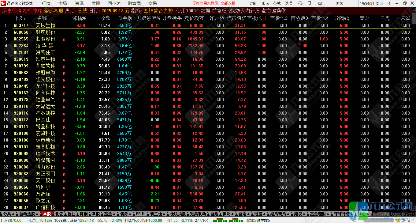This screenshot has width=416, height=223.
Task: Open the 资讯 menu
Action: tap(79, 3)
